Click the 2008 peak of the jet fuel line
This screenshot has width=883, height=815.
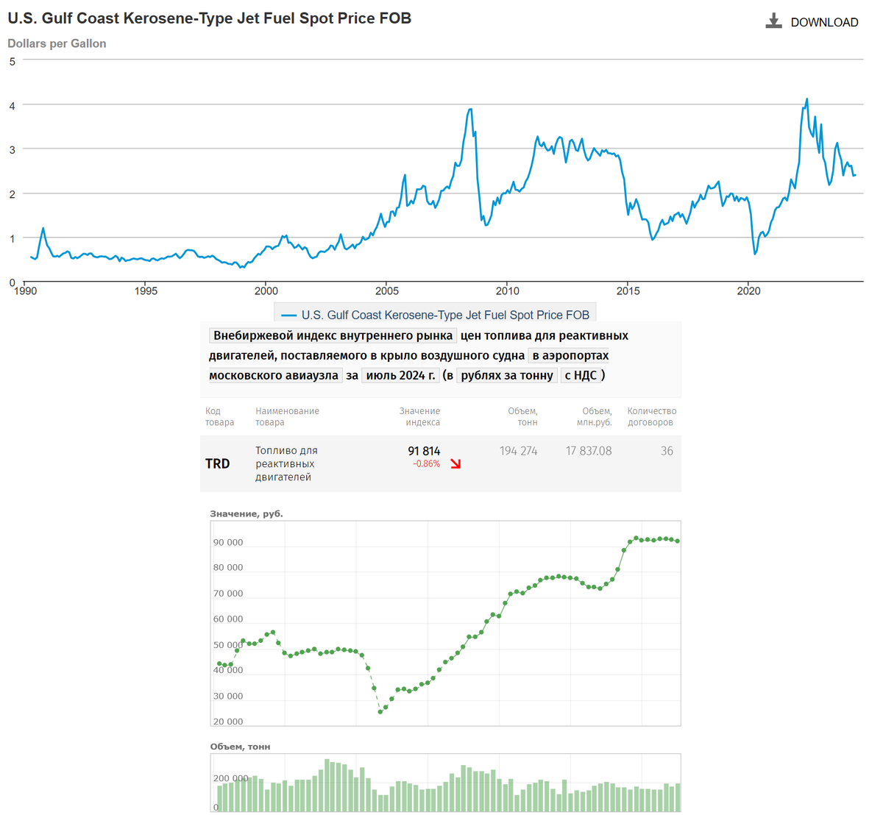point(470,110)
